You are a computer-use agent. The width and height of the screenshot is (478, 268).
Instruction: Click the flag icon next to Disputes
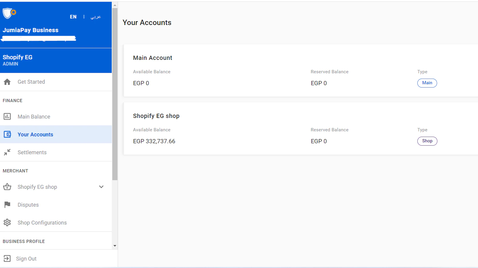pyautogui.click(x=7, y=205)
